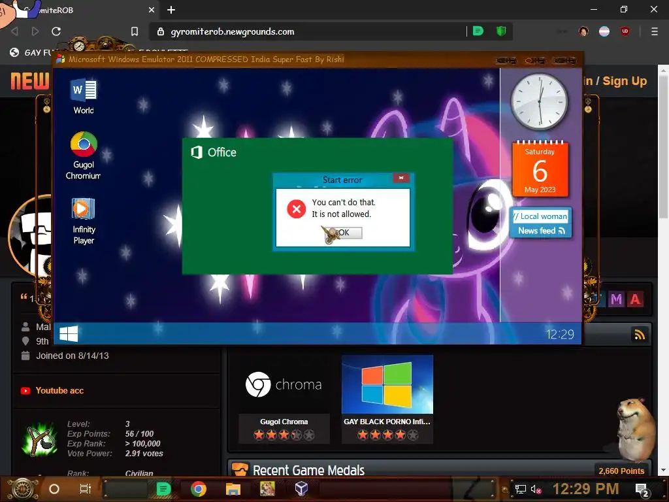Go forward in the browser
The image size is (669, 502).
coord(35,31)
